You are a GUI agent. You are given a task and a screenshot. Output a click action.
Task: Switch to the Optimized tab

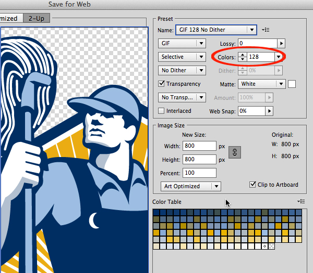click(11, 18)
